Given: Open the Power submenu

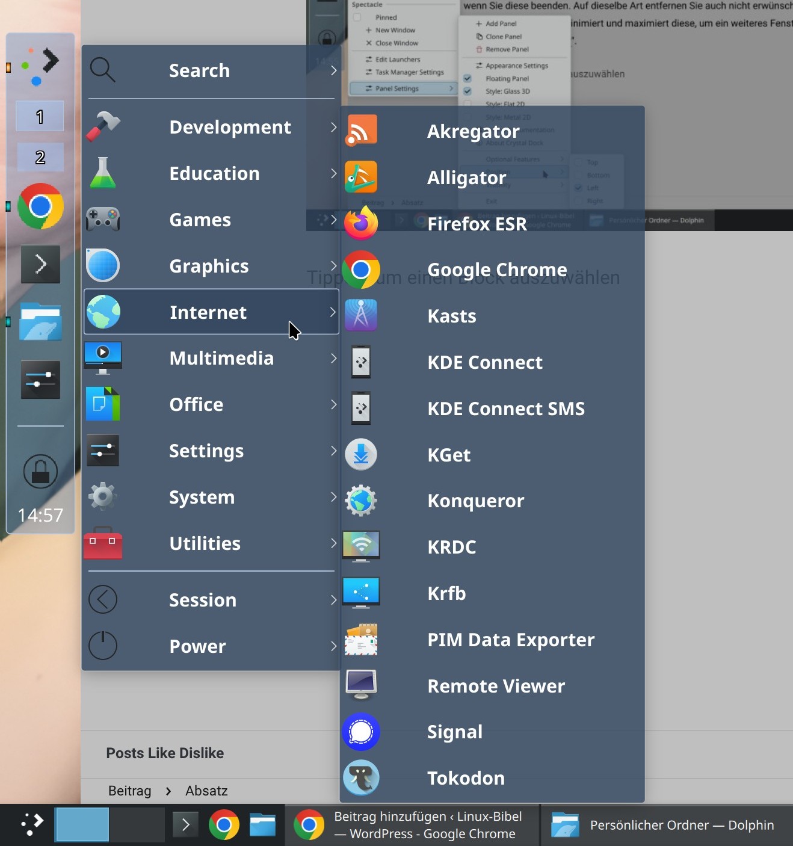Looking at the screenshot, I should [211, 646].
